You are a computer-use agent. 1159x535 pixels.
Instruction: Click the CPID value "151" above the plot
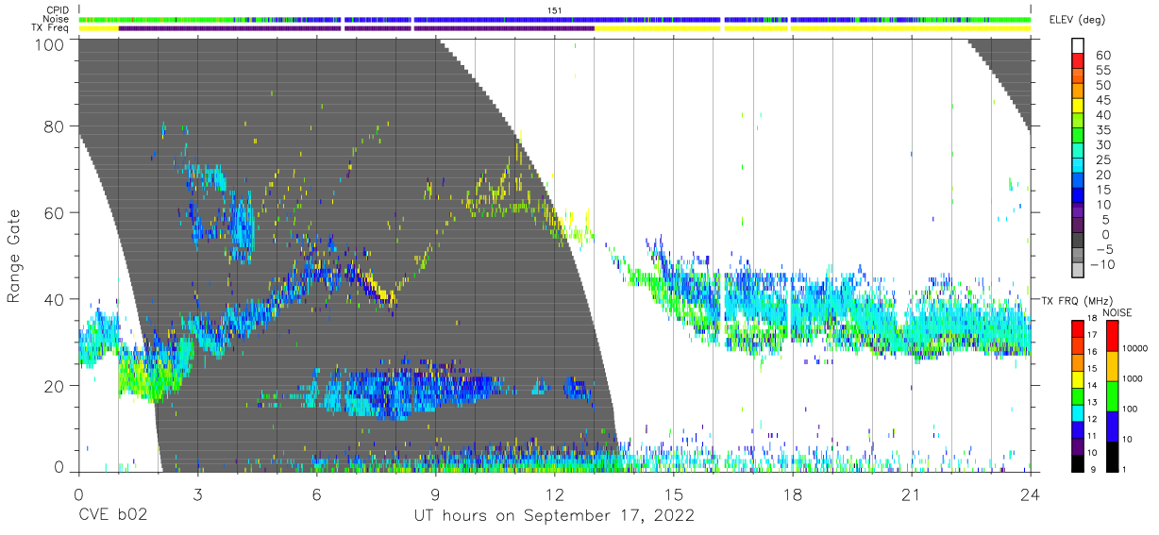[555, 10]
